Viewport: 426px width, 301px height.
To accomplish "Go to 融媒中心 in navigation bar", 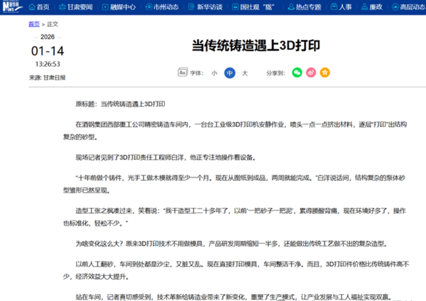I will click(x=119, y=7).
